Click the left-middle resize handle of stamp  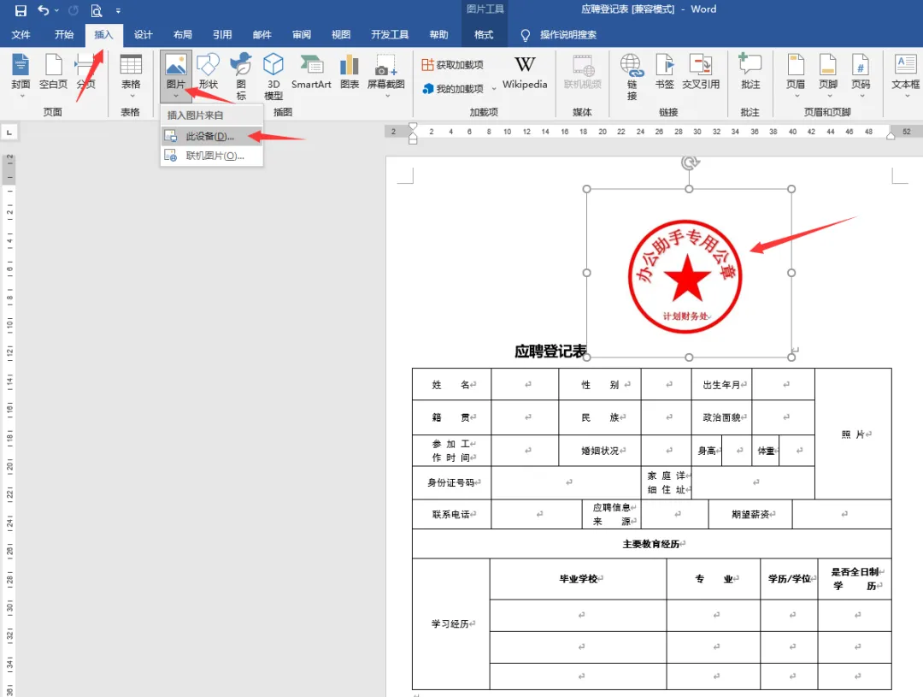click(586, 273)
